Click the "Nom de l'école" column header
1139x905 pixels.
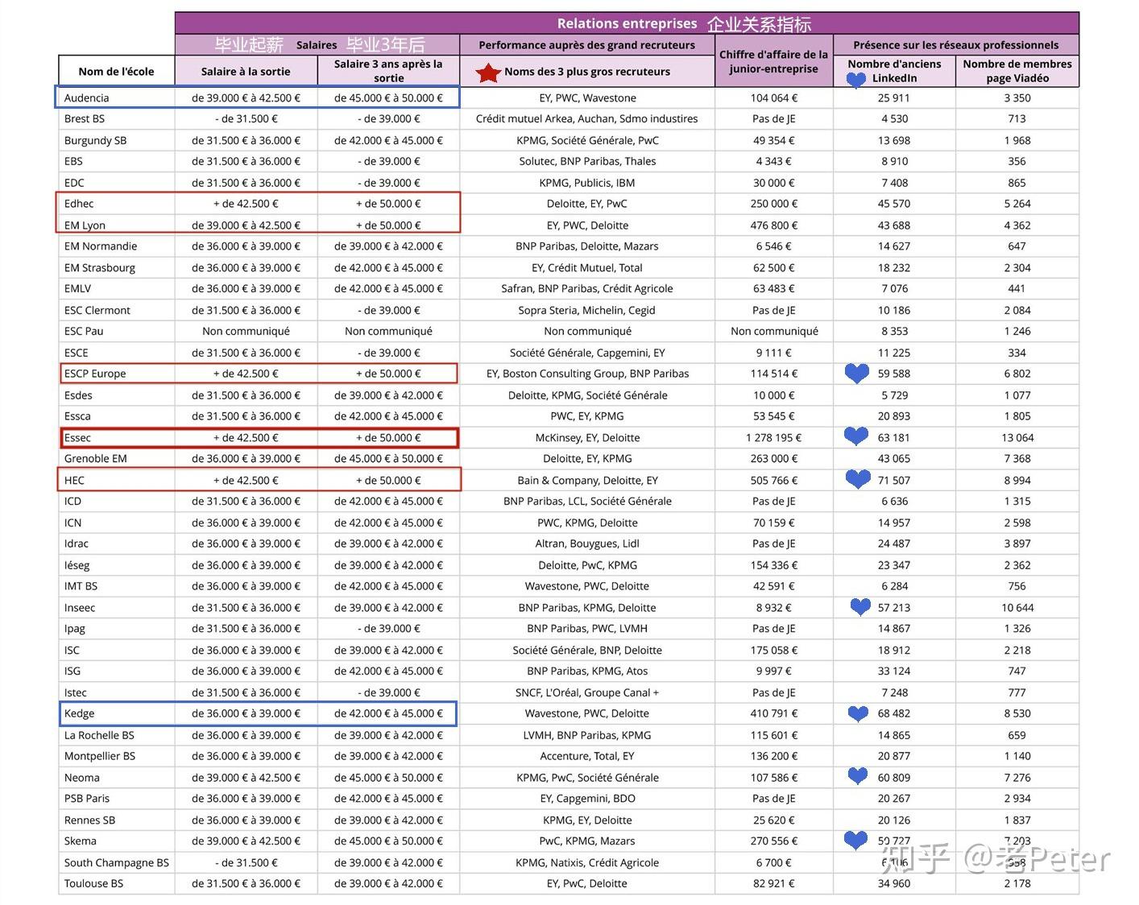[116, 71]
